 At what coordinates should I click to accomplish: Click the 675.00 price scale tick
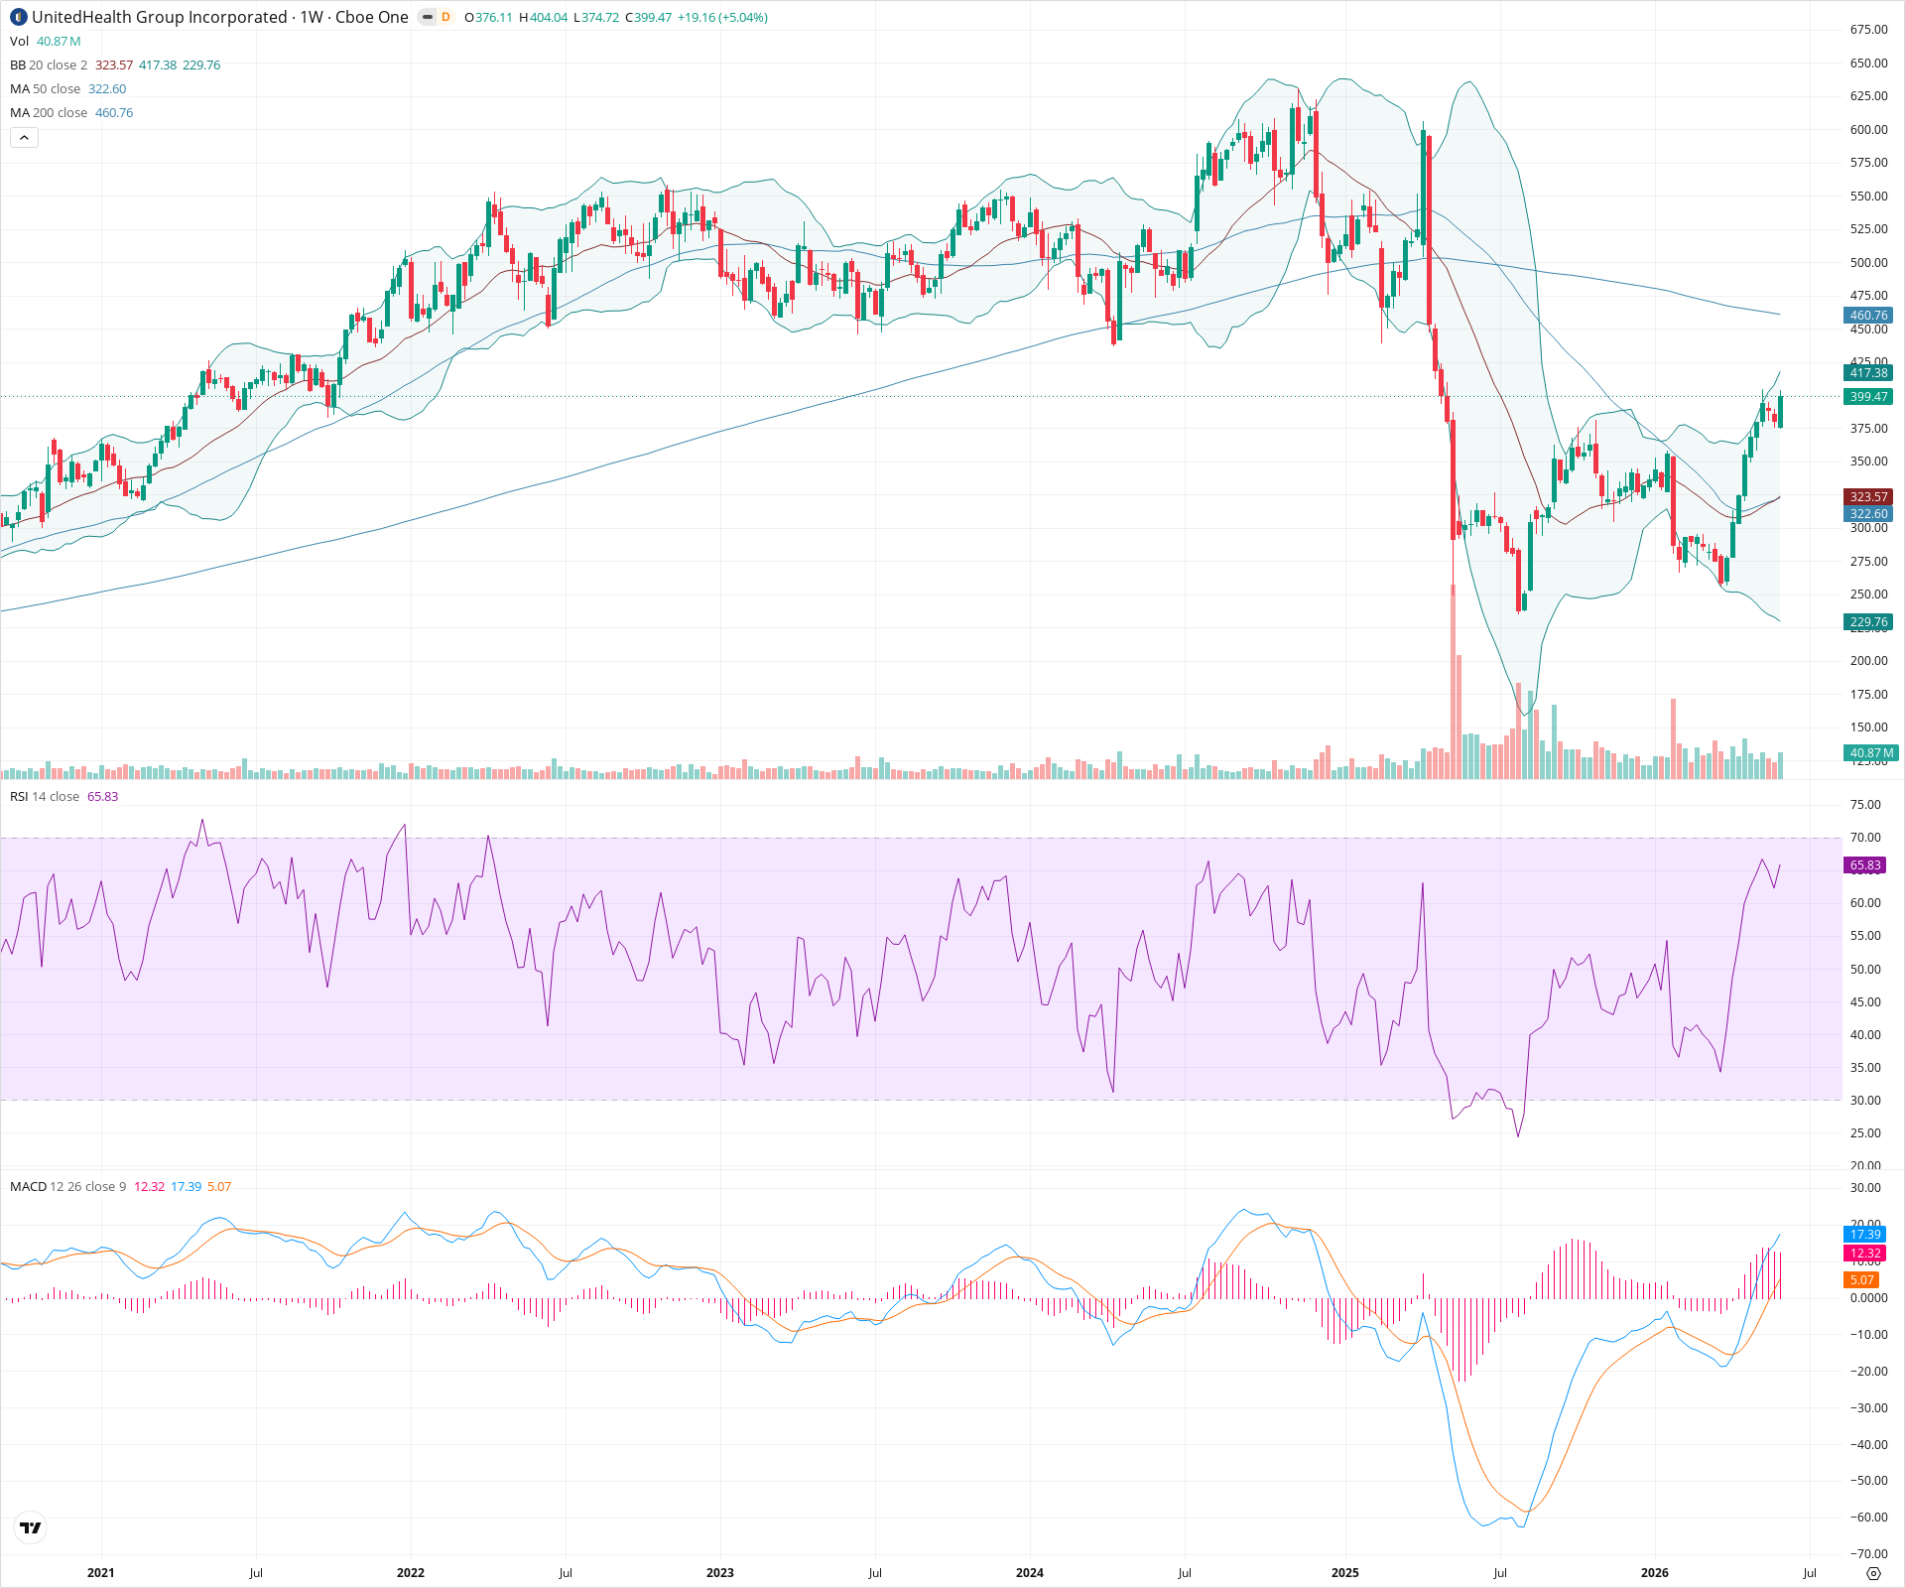1868,30
